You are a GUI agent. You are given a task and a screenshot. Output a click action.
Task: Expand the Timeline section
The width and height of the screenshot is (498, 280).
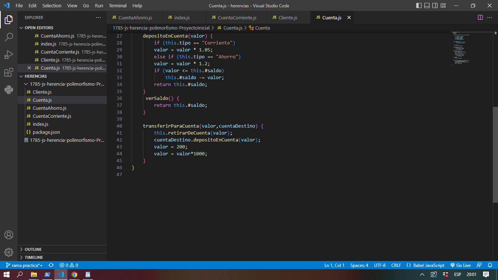pos(62,257)
